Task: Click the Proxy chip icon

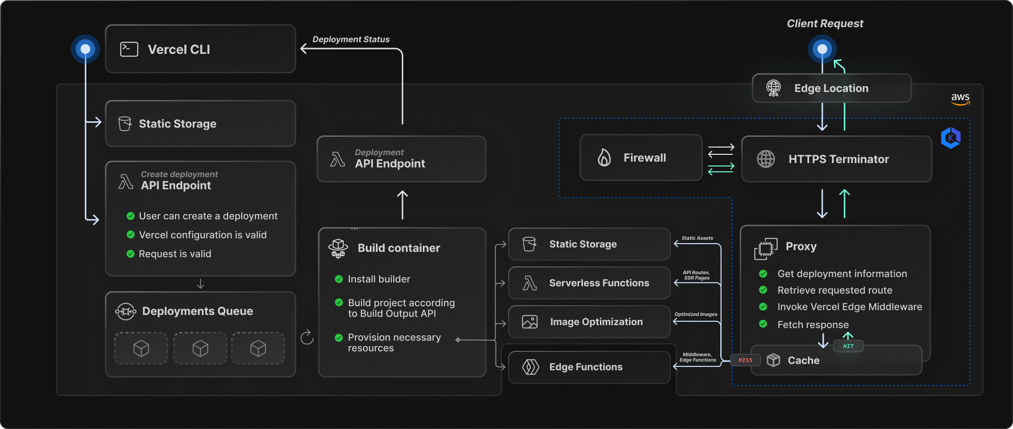Action: point(765,248)
